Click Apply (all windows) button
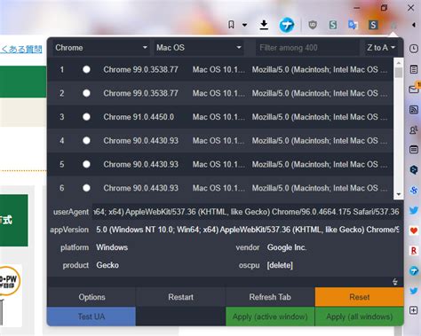 [x=360, y=316]
